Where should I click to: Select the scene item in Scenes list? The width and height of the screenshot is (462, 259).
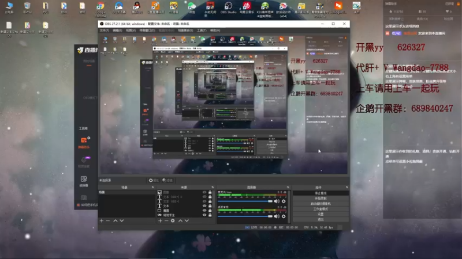point(126,192)
